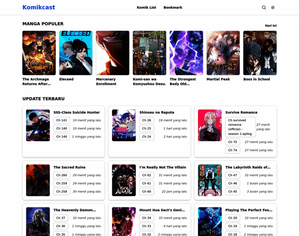The height and width of the screenshot is (236, 299).
Task: Open The Labyrinth Raids cover thumbnail
Action: tap(210, 180)
